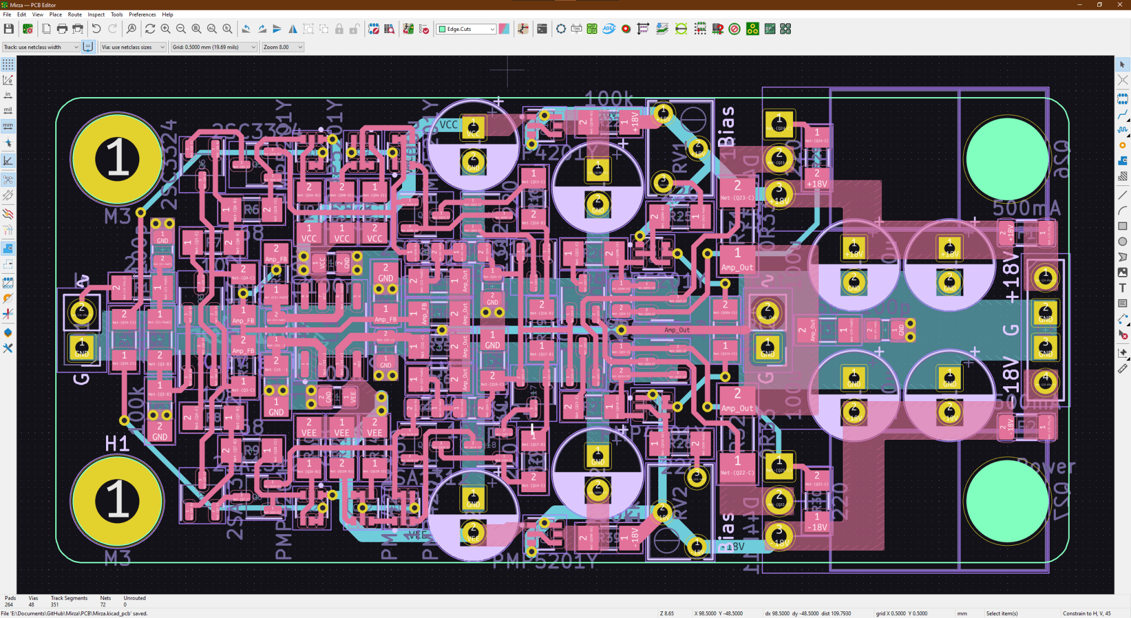Select the Route tracks tool
The width and height of the screenshot is (1131, 618).
click(1122, 115)
